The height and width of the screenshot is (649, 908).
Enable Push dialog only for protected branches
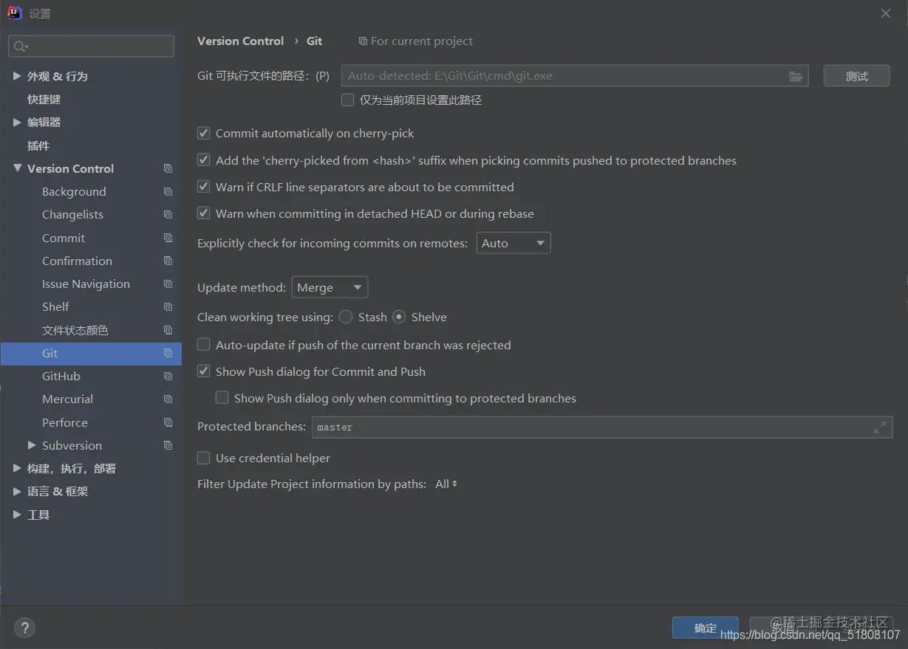click(222, 398)
